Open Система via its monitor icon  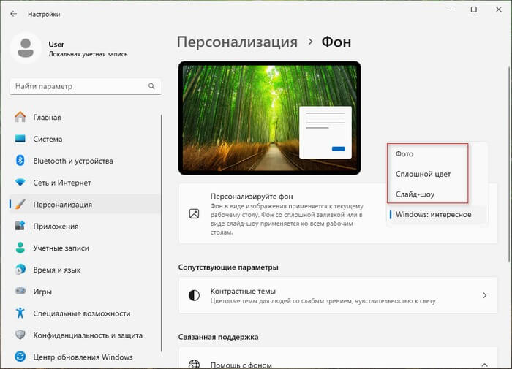20,139
